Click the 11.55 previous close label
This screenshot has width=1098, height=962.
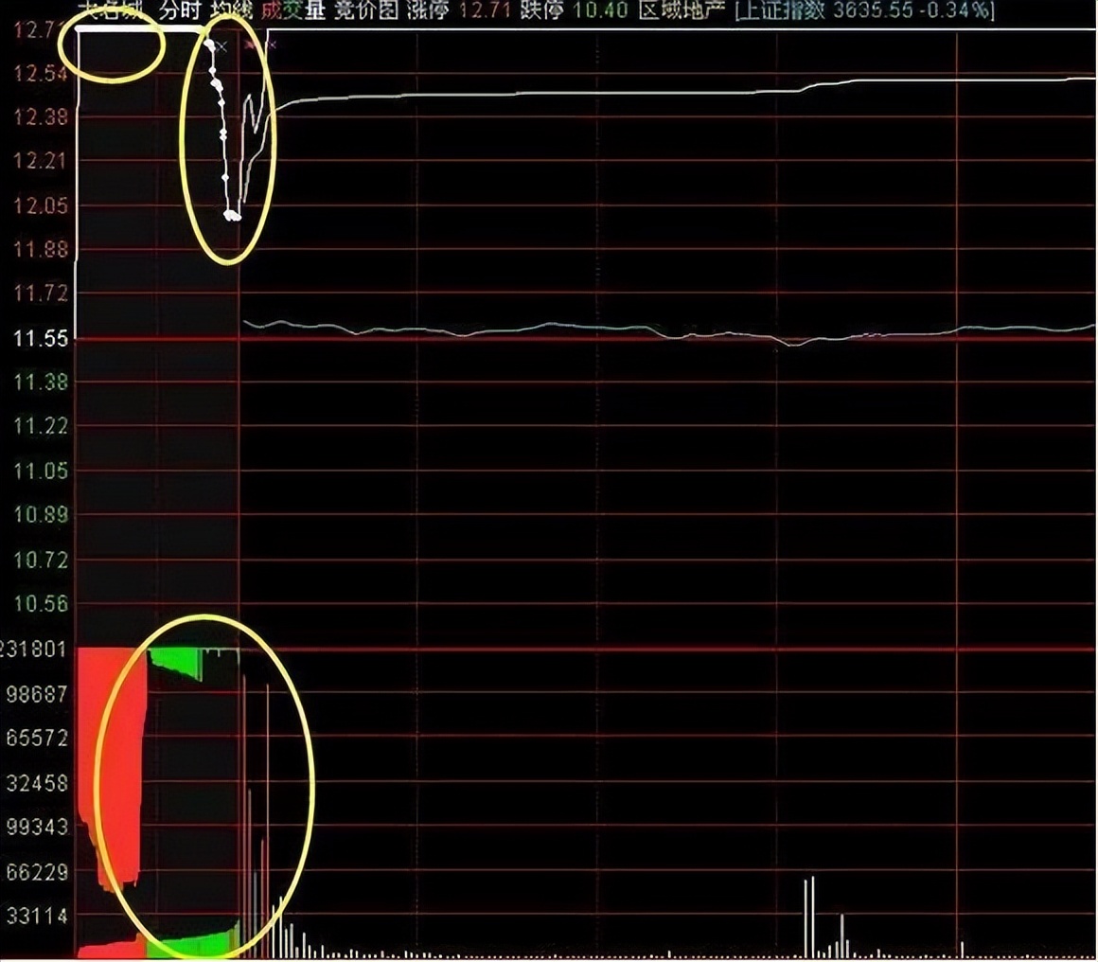42,339
